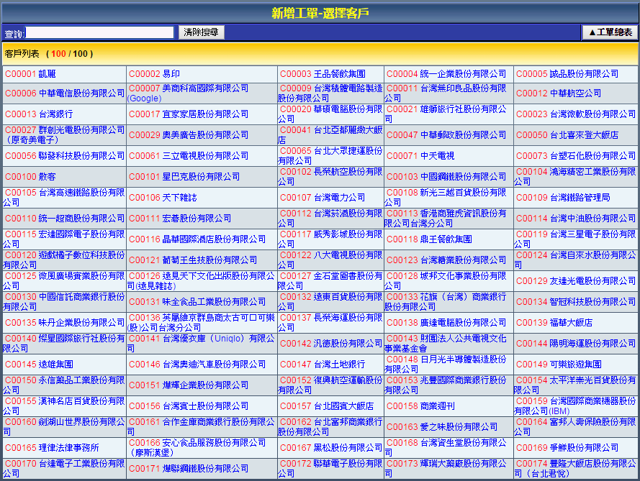Select C00165 理律法律事務所
Screen dimensions: 640x481
[x=52, y=448]
